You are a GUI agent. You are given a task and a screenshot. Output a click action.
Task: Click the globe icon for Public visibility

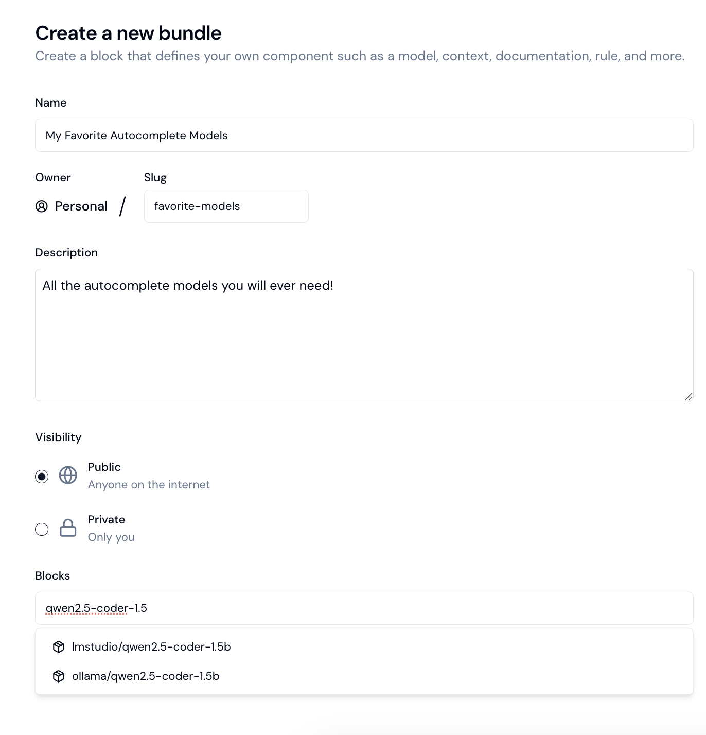(x=67, y=476)
